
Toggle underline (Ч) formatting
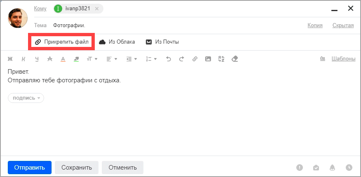(x=37, y=59)
